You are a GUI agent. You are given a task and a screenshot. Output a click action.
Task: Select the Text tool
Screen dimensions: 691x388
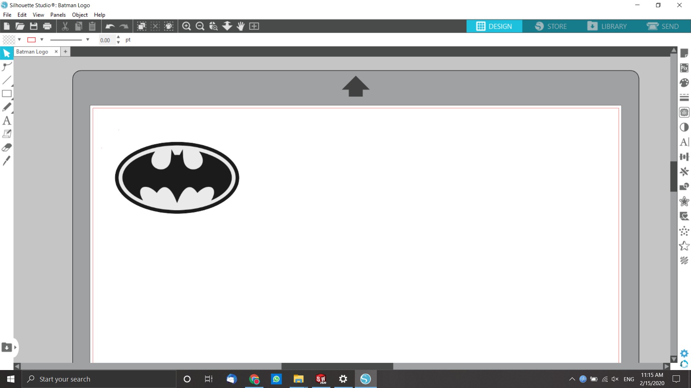[6, 121]
